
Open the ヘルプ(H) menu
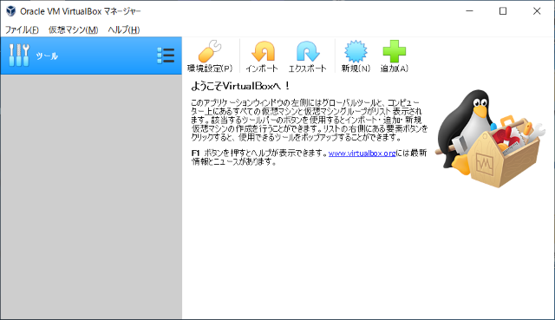click(124, 29)
